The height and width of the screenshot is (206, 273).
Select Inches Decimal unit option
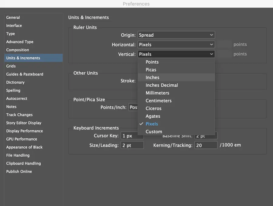click(162, 85)
